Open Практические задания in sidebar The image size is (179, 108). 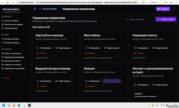(x=14, y=24)
